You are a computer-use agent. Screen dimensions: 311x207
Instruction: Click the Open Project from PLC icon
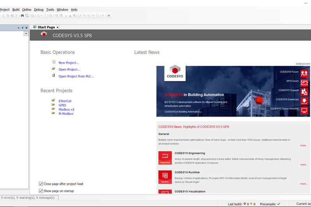54,75
